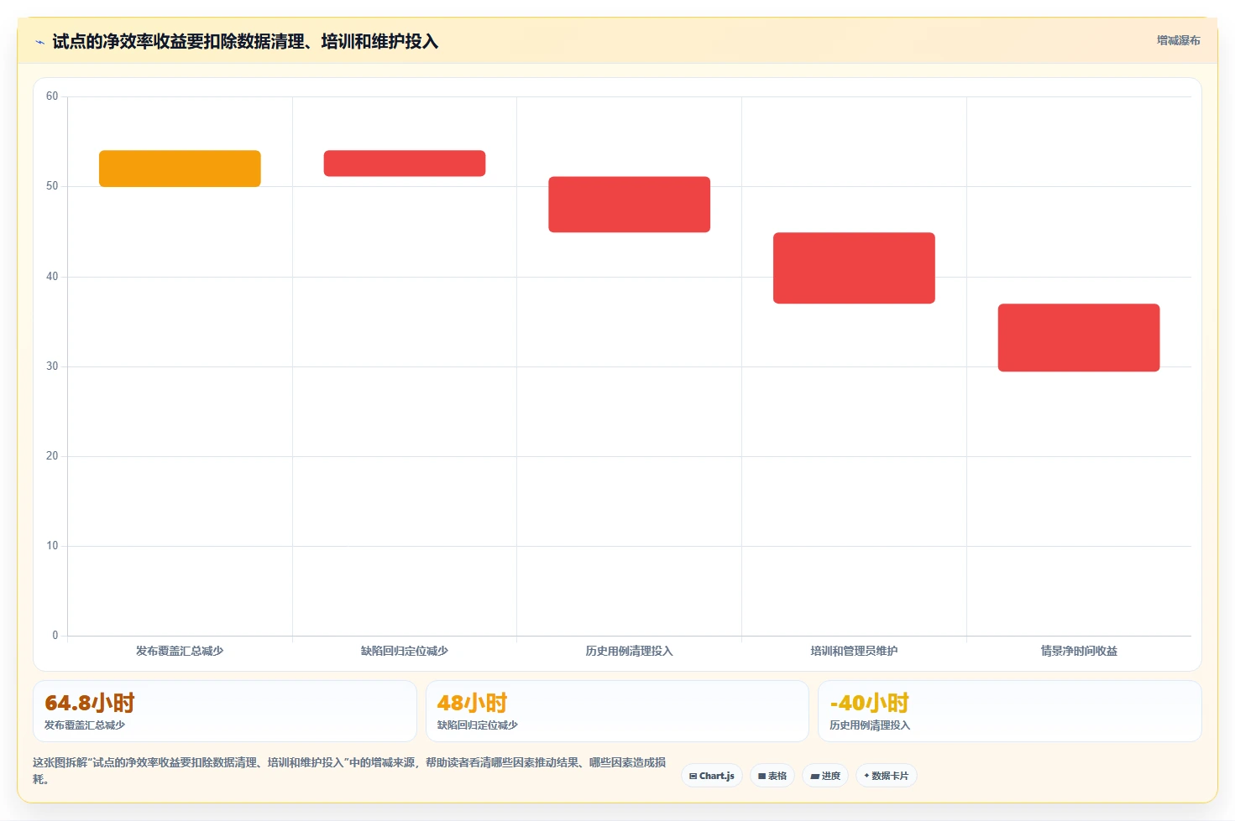
Task: Click the -40小时 data card
Action: (1010, 711)
